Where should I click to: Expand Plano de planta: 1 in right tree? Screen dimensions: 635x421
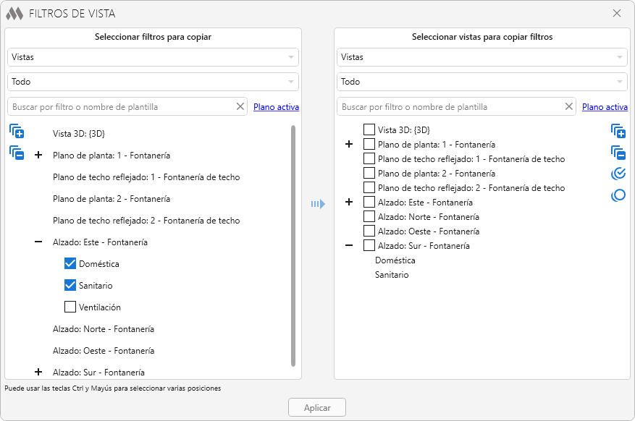tap(349, 145)
